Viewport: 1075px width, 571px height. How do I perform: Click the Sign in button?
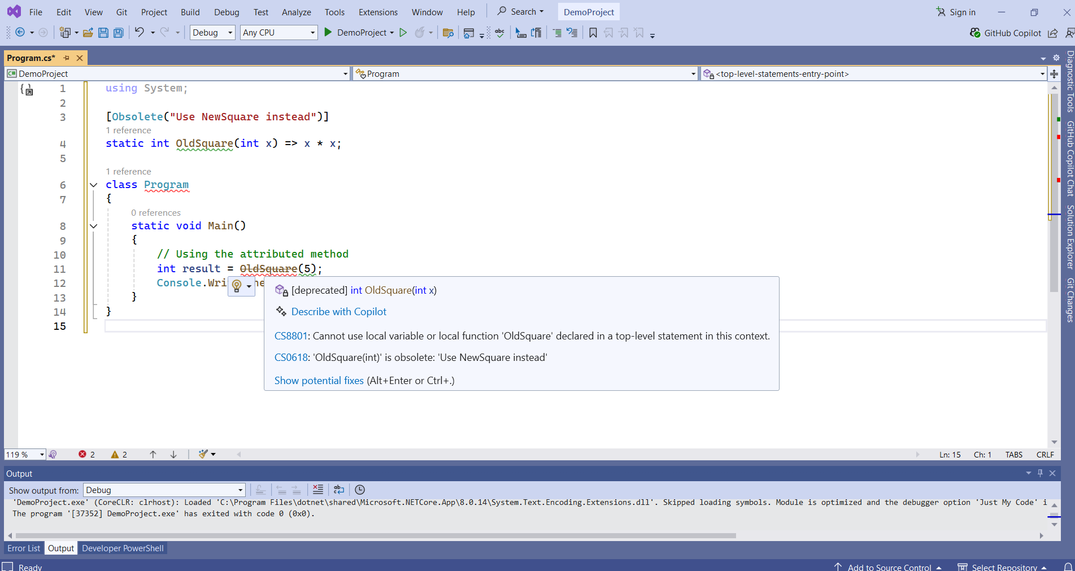[x=956, y=12]
